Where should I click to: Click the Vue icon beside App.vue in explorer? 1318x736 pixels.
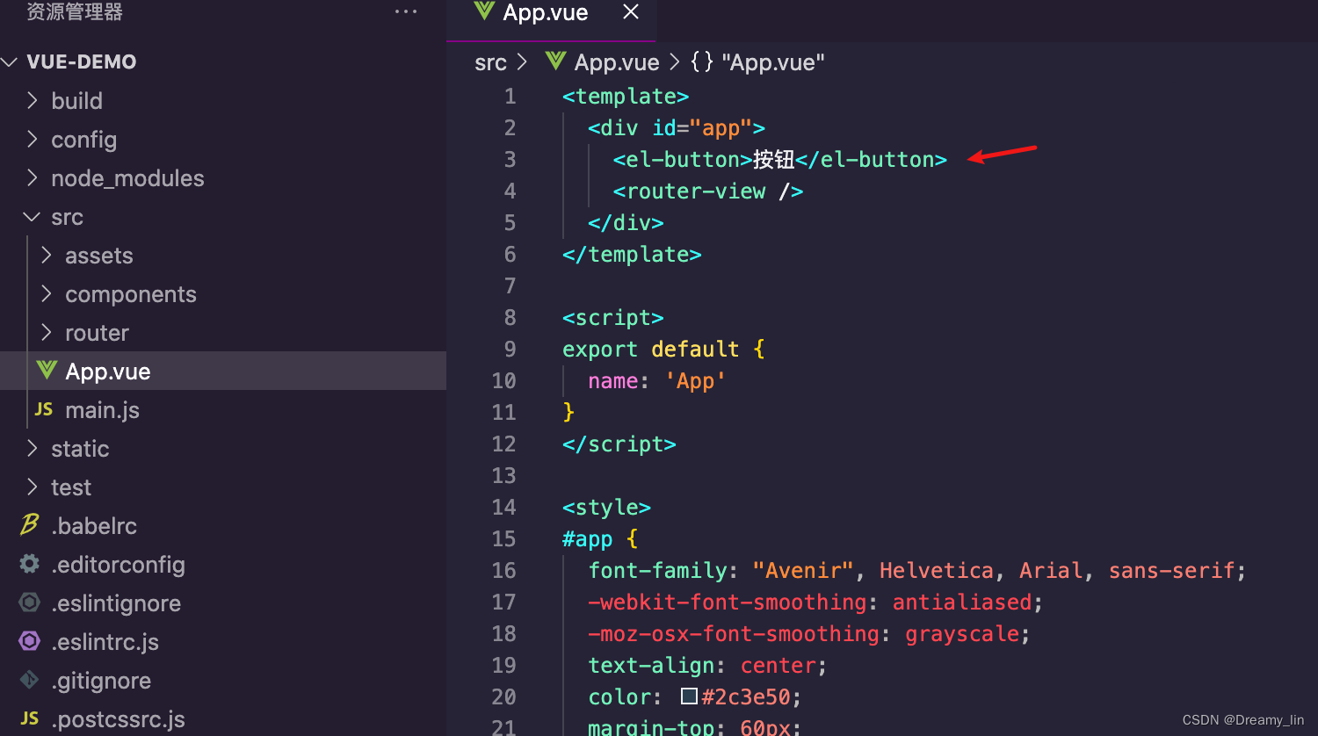coord(47,371)
